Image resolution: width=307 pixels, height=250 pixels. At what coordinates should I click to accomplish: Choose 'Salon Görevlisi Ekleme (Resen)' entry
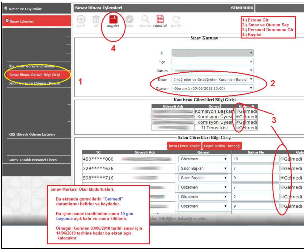pos(34,83)
